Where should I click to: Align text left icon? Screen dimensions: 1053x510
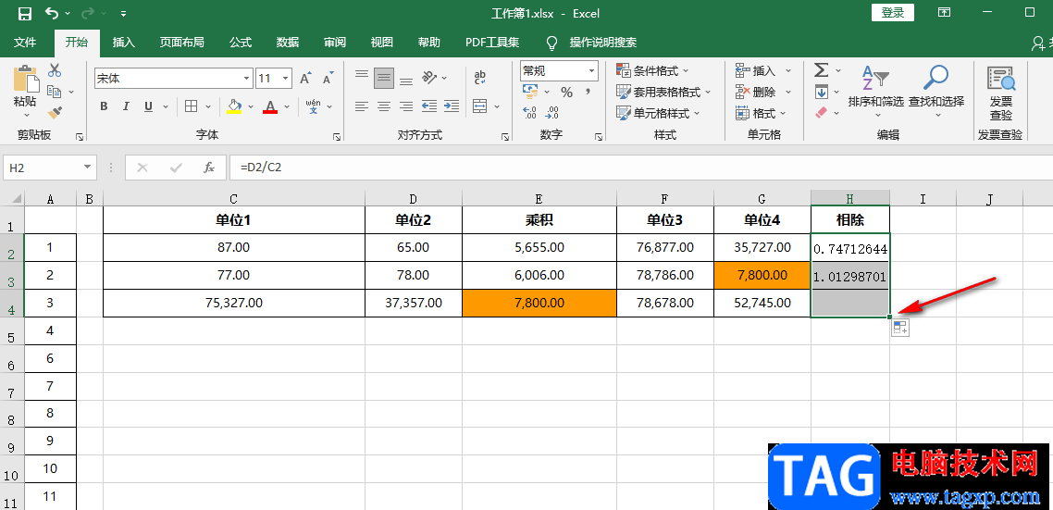click(x=362, y=106)
